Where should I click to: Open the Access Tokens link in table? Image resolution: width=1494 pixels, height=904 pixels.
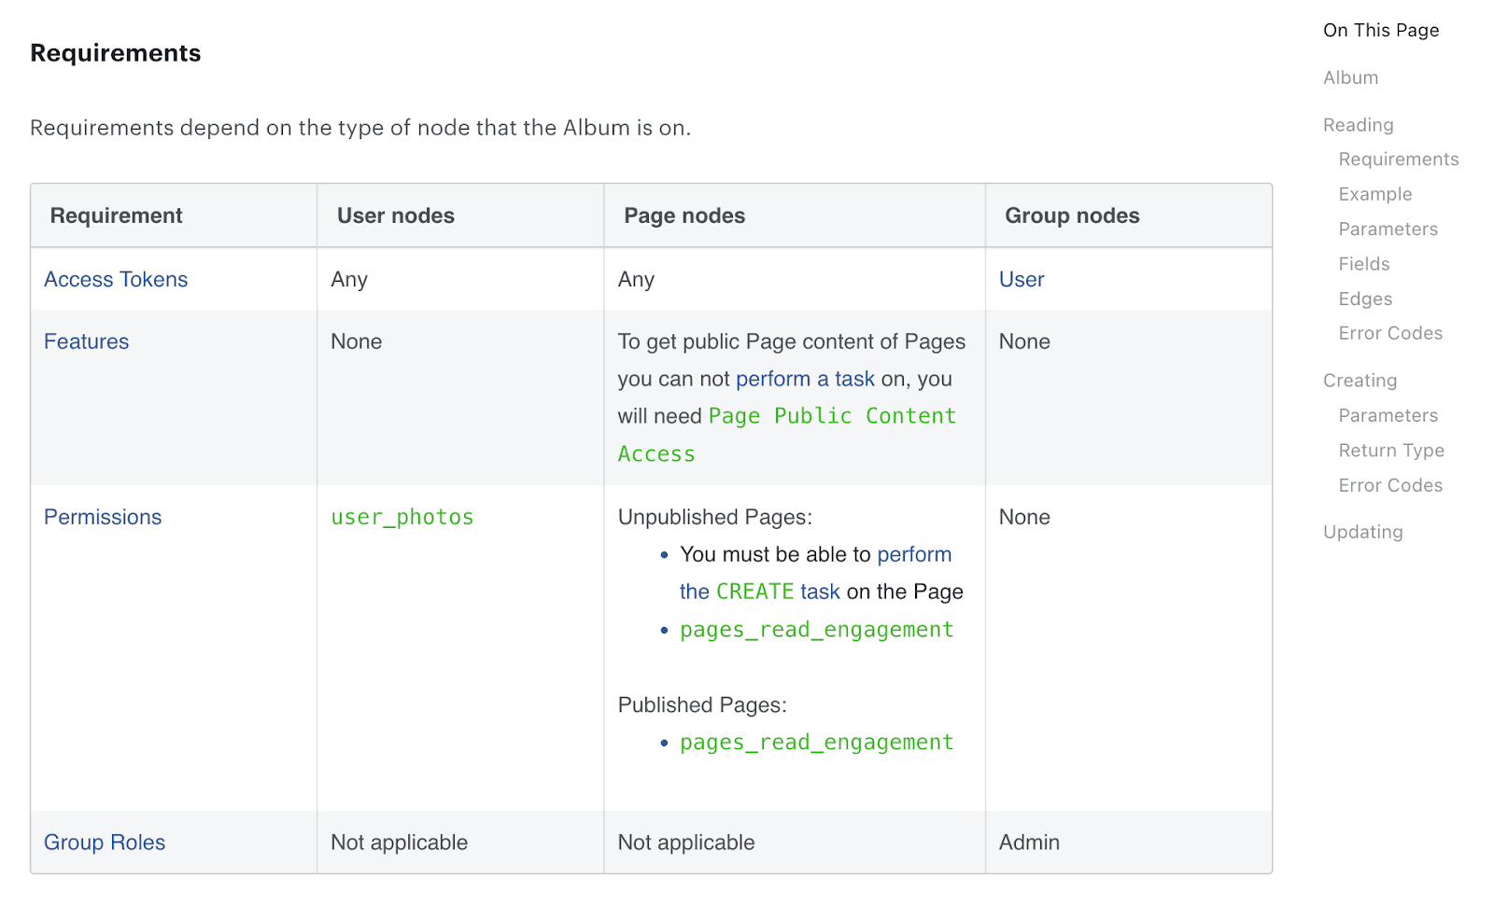coord(116,280)
